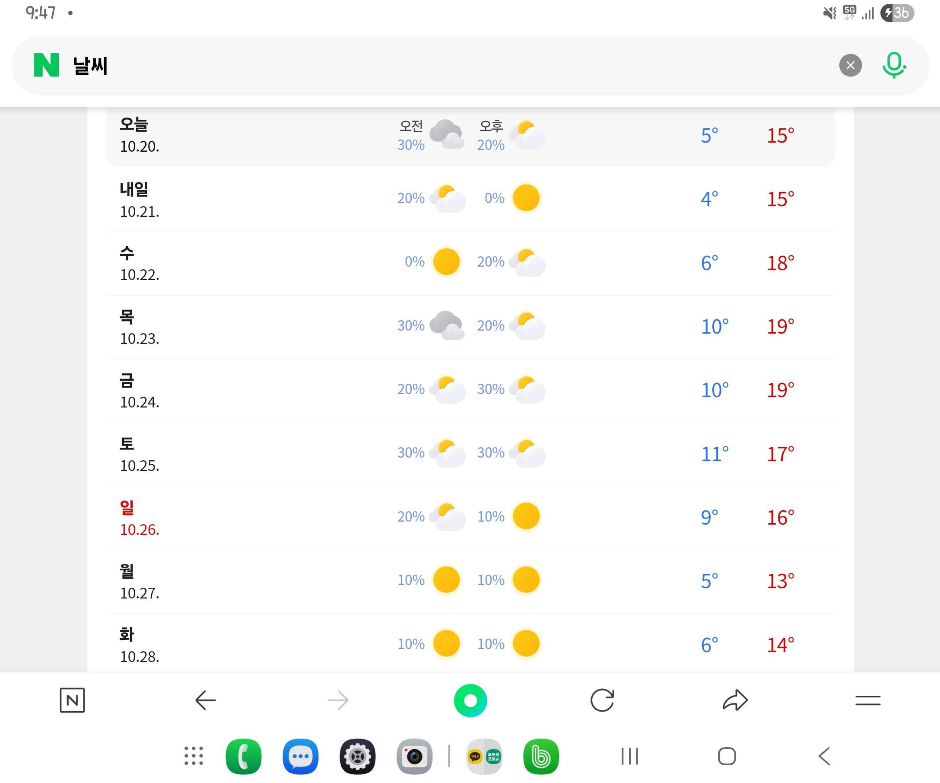Open Naver home via N square icon
Screen dimensions: 940x783
click(72, 700)
